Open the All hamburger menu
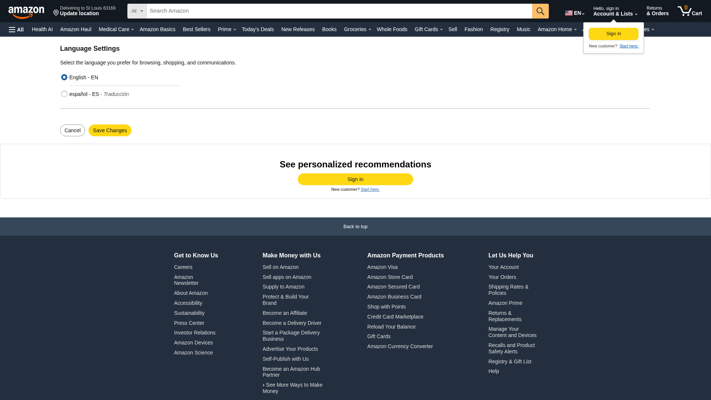711x400 pixels. coord(16,30)
